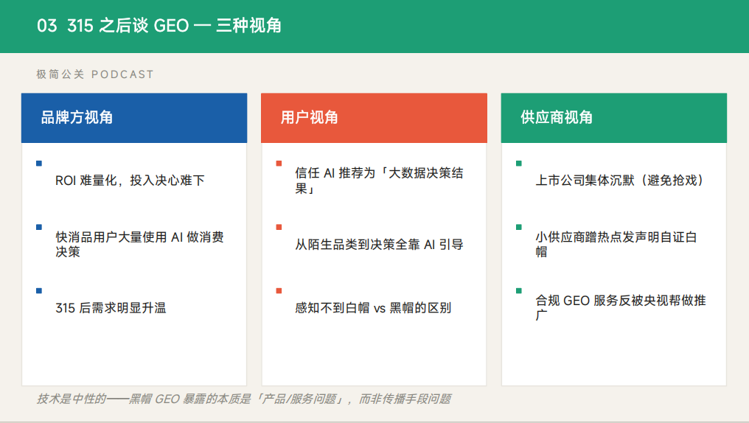The image size is (749, 423).
Task: Click the blue bullet above 快消品用户 text
Action: coord(39,227)
